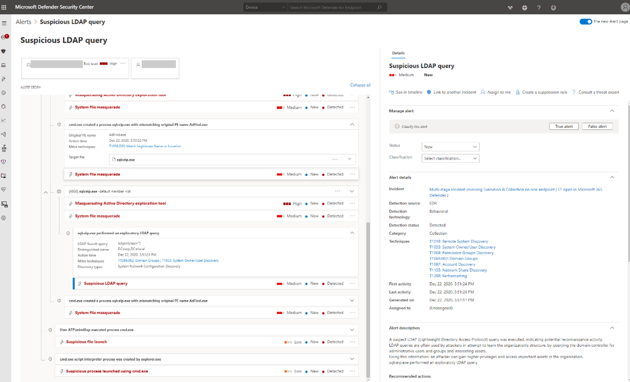Viewport: 630px width, 382px height.
Task: Click Alerts in the breadcrumb navigation
Action: click(x=23, y=21)
